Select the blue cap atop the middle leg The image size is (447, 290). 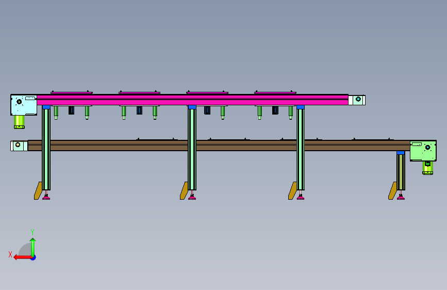(x=192, y=107)
